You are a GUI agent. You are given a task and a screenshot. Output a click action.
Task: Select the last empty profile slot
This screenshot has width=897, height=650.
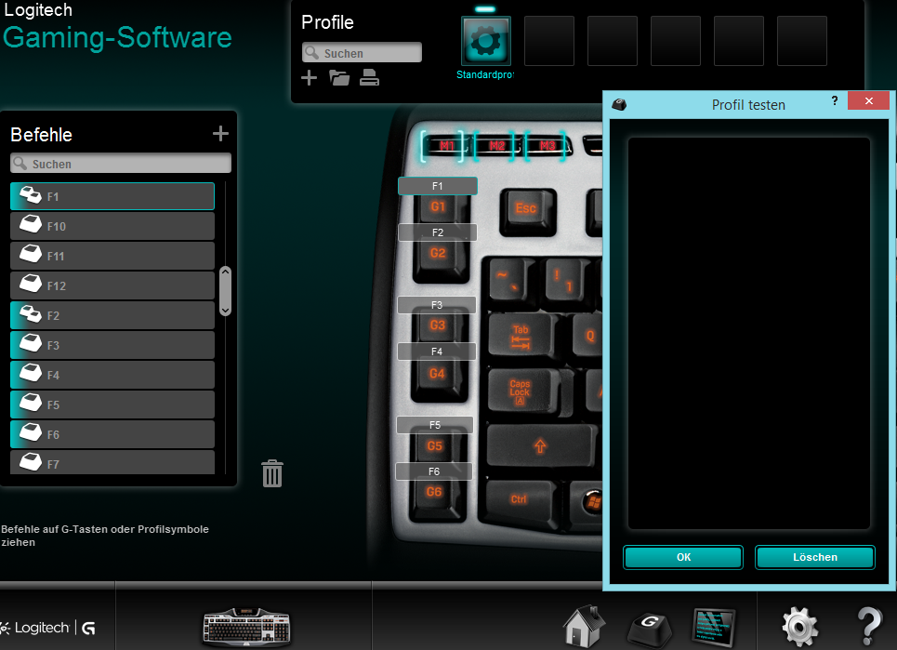coord(802,41)
